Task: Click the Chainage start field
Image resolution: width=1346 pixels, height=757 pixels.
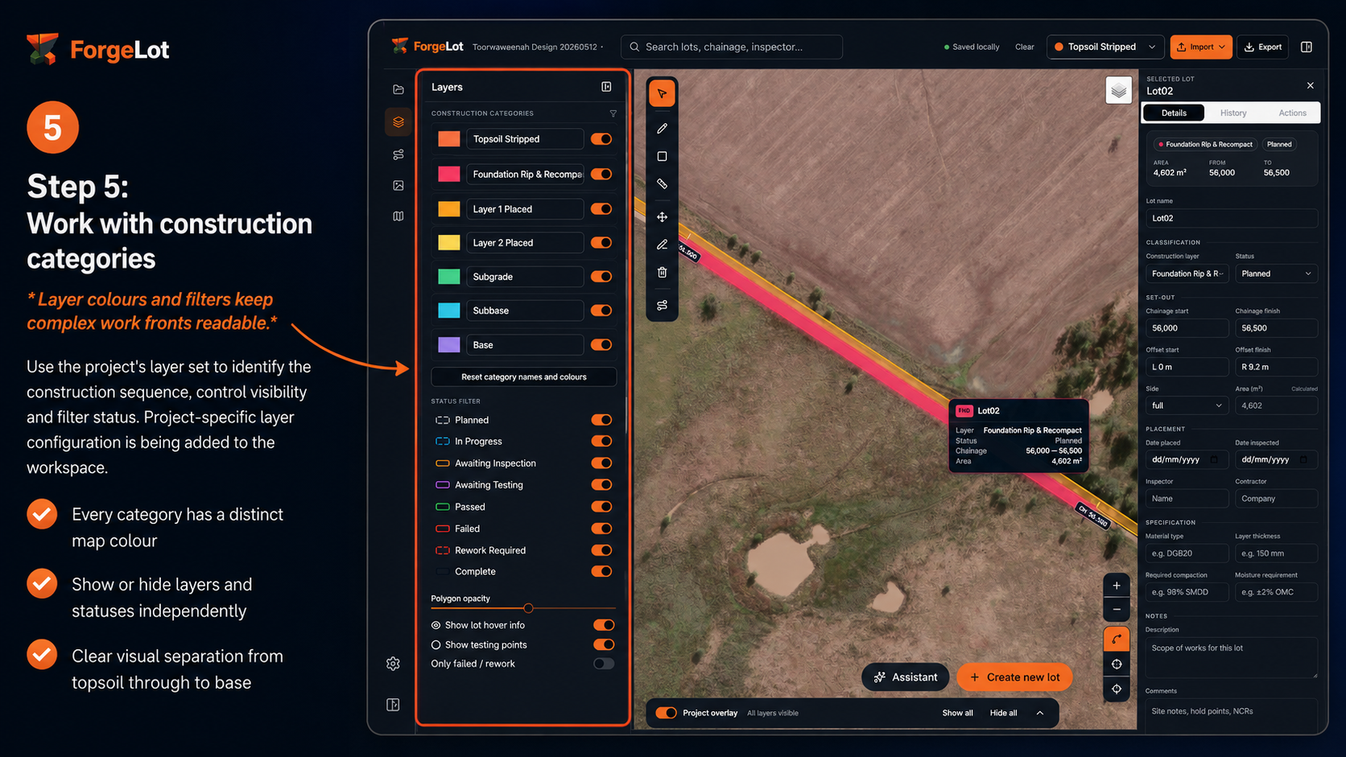Action: click(x=1187, y=328)
